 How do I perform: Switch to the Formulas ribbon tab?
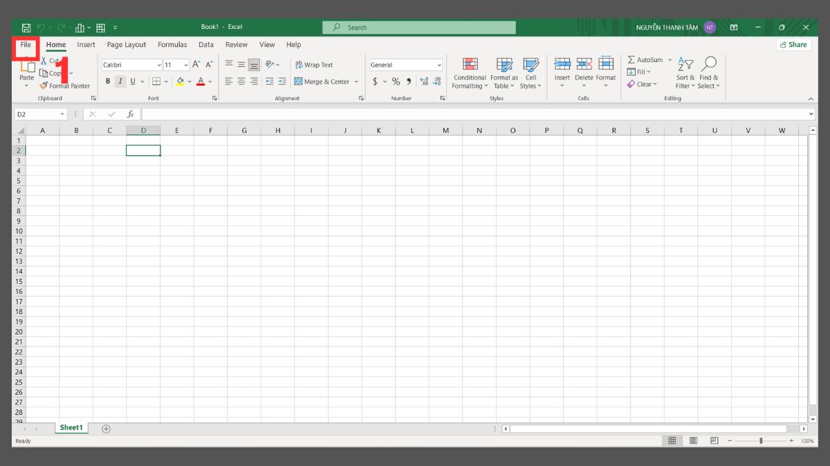pyautogui.click(x=172, y=44)
